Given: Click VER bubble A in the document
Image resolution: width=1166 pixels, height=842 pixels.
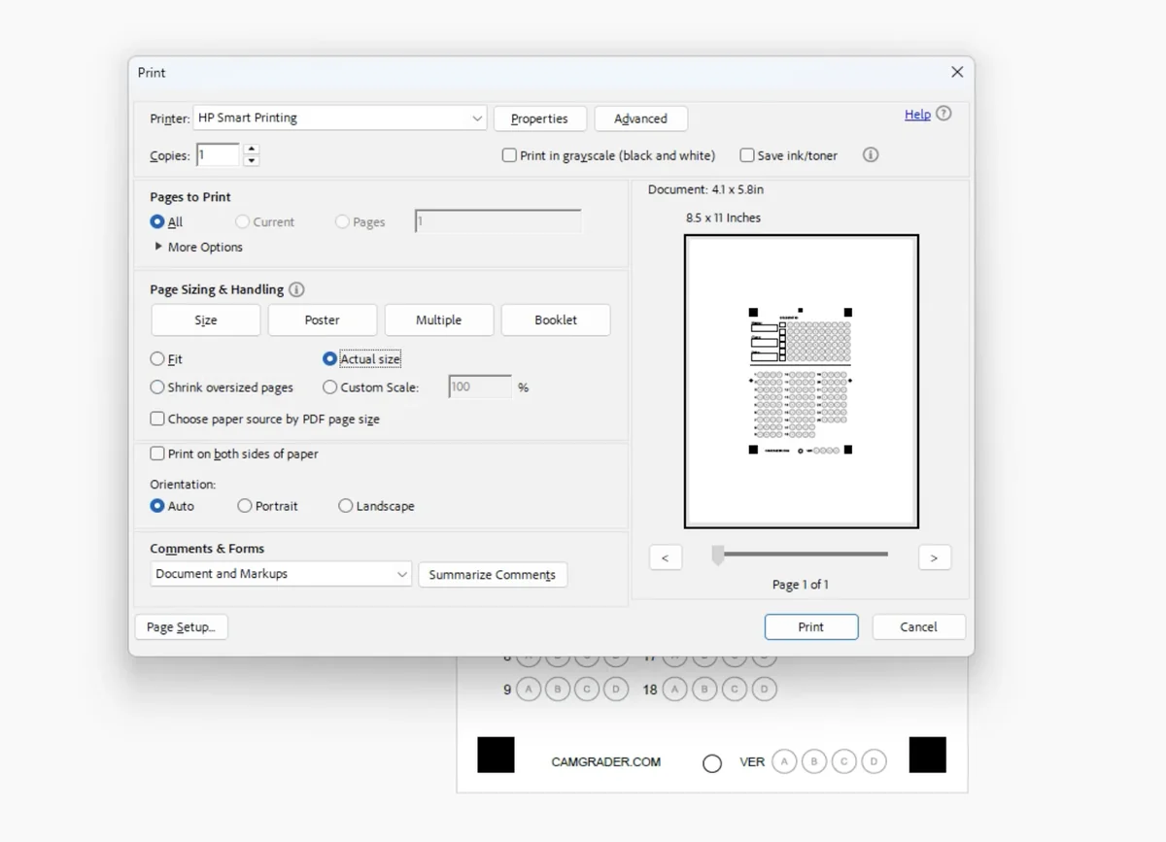Looking at the screenshot, I should [784, 761].
